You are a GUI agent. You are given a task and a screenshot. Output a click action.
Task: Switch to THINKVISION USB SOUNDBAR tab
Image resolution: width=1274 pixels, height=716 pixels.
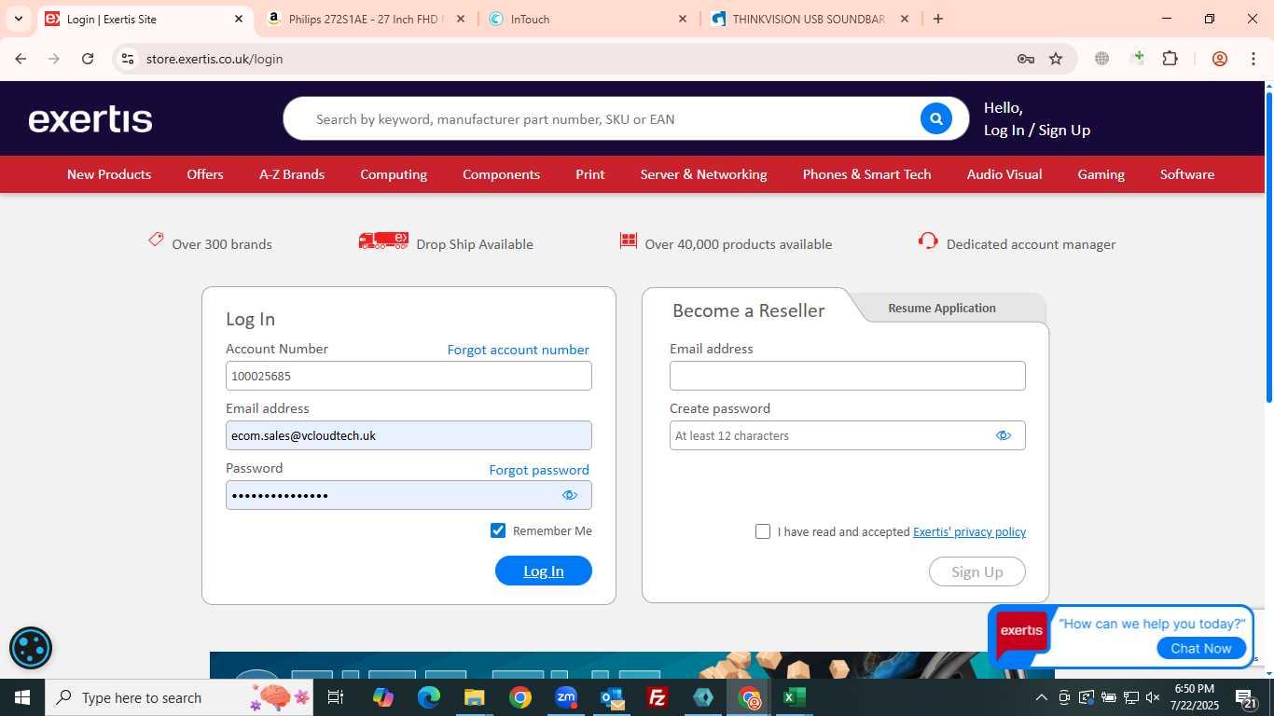(x=810, y=19)
